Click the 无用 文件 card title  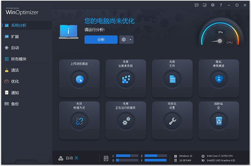172,64
